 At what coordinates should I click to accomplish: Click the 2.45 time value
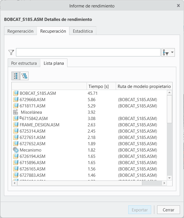[91, 131]
